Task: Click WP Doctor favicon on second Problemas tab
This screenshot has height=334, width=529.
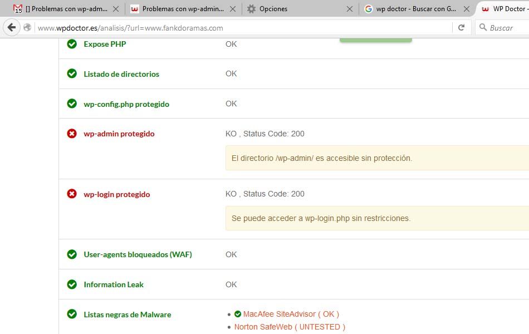Action: click(x=135, y=9)
